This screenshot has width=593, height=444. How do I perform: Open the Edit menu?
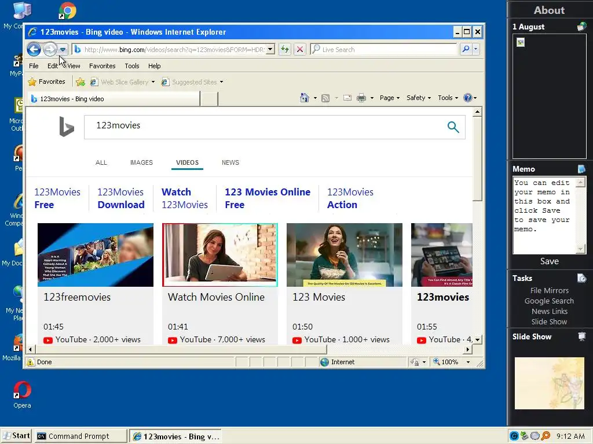click(53, 66)
